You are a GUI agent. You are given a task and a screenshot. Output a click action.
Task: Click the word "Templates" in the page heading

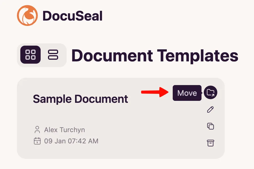[x=198, y=55]
